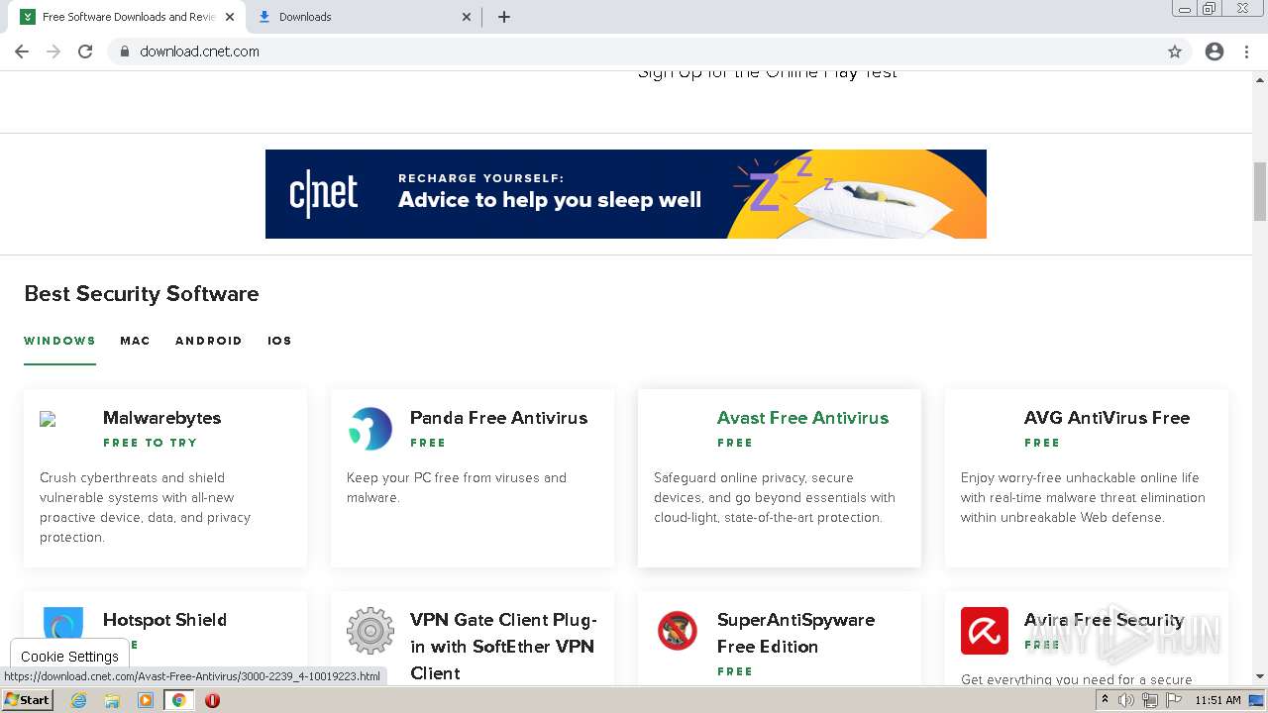Click the Best Security Software heading
The width and height of the screenshot is (1268, 713).
click(142, 294)
